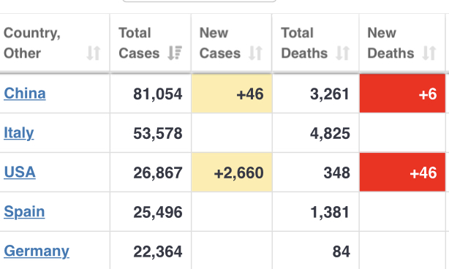This screenshot has height=269, width=449.
Task: Select China's red +6 new deaths cell
Action: (402, 94)
